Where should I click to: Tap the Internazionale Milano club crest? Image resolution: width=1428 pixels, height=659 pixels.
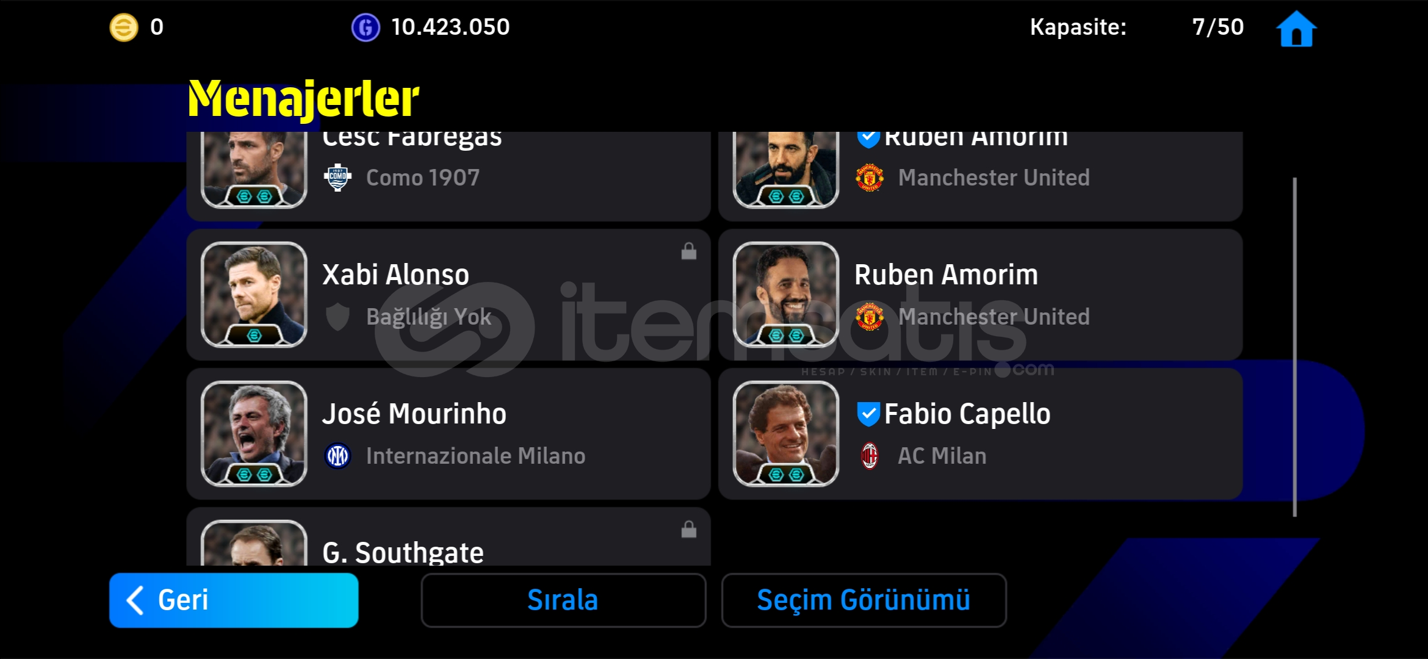[x=337, y=456]
